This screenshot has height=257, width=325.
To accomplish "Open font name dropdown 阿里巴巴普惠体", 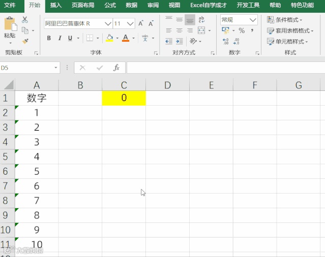I will [108, 23].
